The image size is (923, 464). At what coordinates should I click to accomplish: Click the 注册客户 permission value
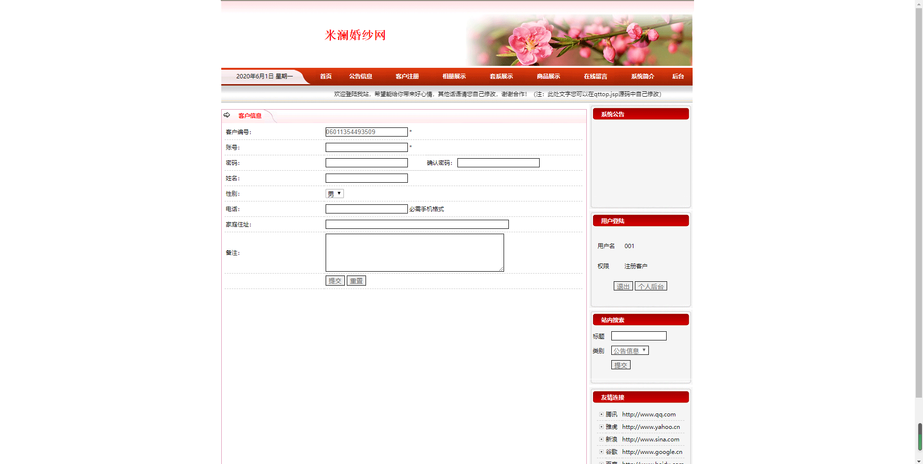[x=636, y=266]
